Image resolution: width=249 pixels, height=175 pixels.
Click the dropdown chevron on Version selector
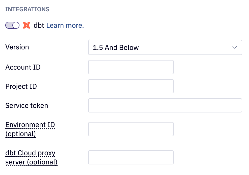pyautogui.click(x=234, y=47)
